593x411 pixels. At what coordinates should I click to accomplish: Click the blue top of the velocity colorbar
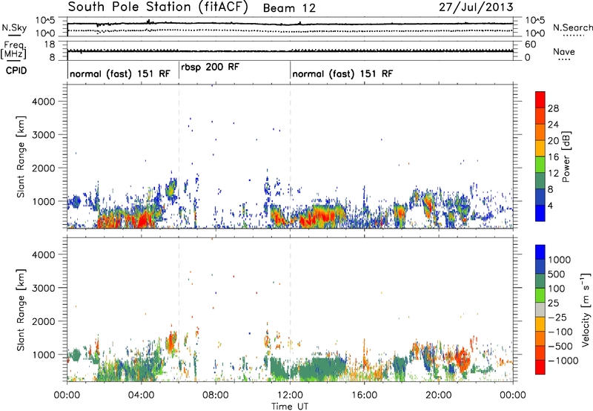540,252
